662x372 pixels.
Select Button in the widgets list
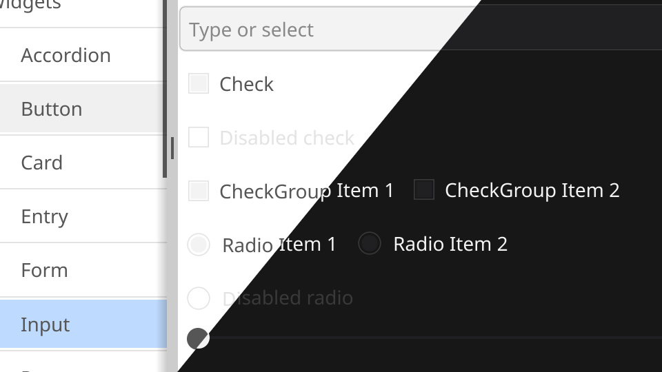coord(83,109)
